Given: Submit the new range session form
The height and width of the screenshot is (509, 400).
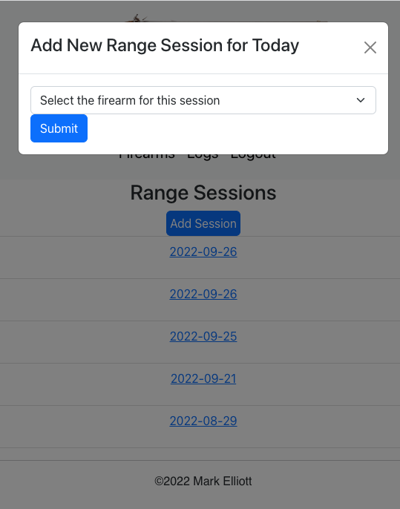Looking at the screenshot, I should click(59, 128).
